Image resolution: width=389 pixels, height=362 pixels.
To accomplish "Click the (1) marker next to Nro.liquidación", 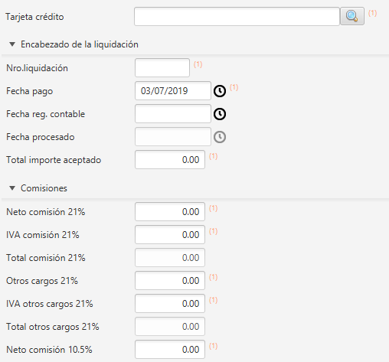I will pos(198,64).
